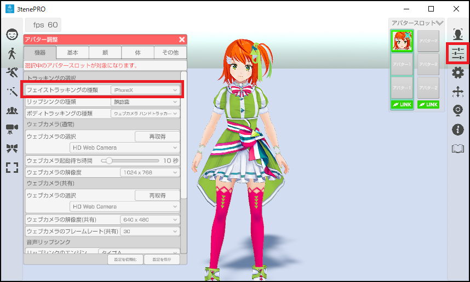This screenshot has height=282, width=470.
Task: Open the avatar adjustment sliders icon
Action: pyautogui.click(x=458, y=53)
